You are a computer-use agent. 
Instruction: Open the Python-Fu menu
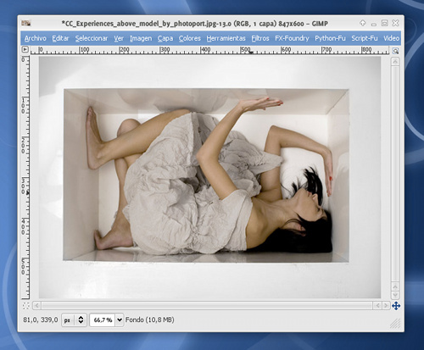330,38
